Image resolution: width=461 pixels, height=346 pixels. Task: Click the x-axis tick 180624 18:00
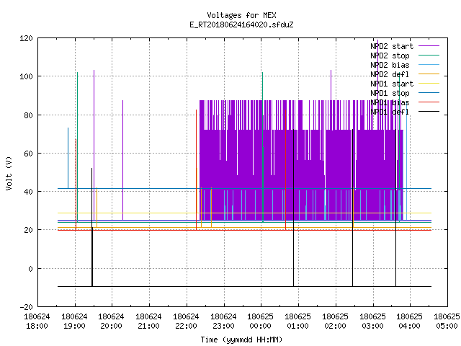click(x=37, y=321)
